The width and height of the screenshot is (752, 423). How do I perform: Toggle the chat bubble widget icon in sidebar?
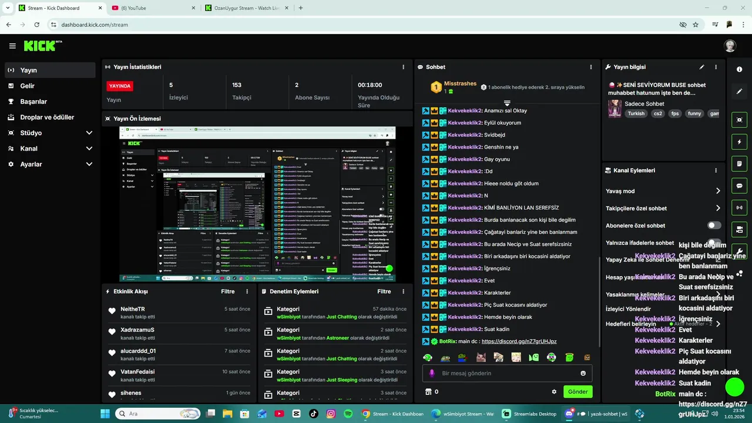pyautogui.click(x=740, y=185)
